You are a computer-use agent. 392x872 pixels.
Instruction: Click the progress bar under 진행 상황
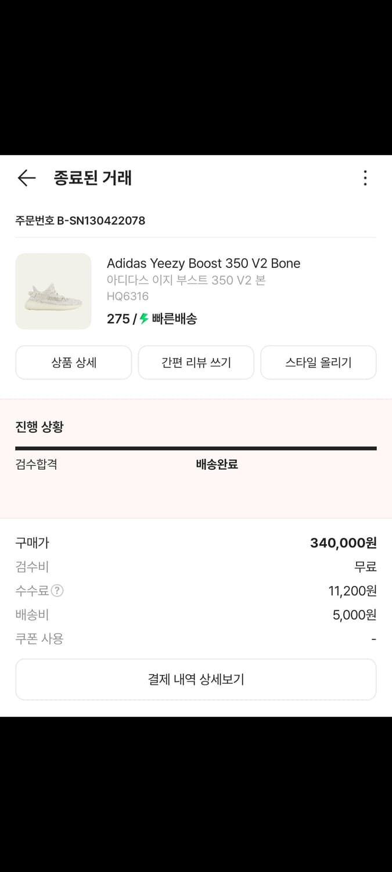click(196, 448)
